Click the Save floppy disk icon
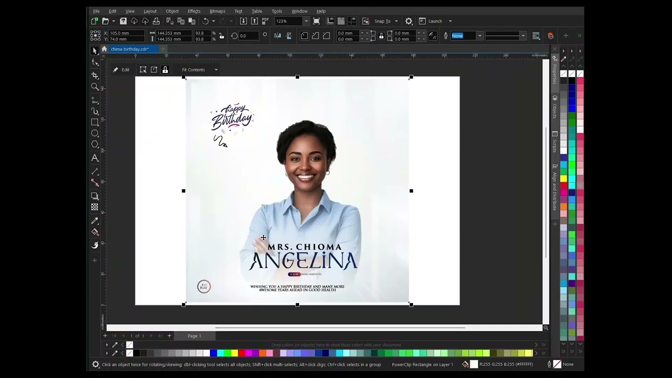Image resolution: width=672 pixels, height=378 pixels. click(123, 21)
